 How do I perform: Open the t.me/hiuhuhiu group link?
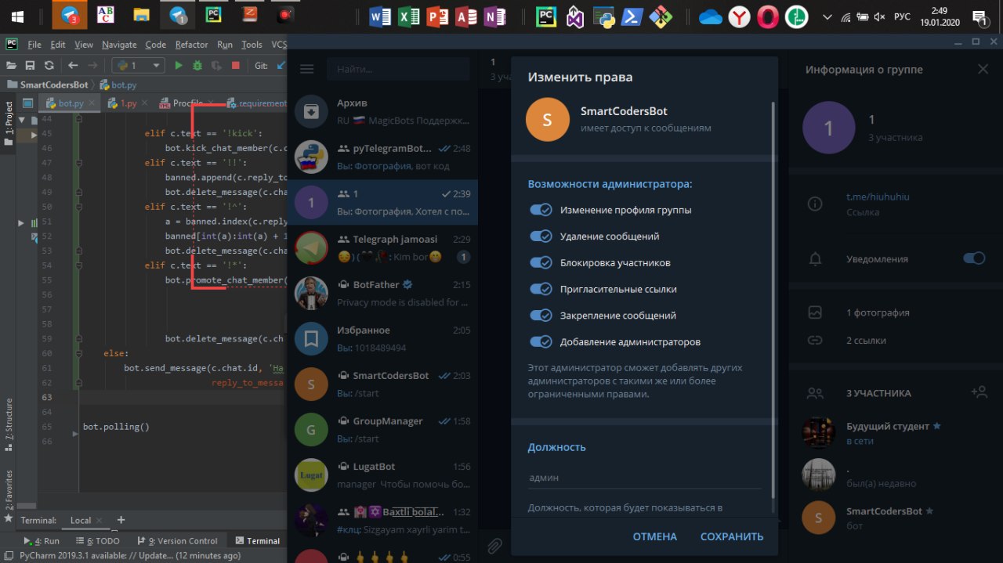tap(878, 197)
